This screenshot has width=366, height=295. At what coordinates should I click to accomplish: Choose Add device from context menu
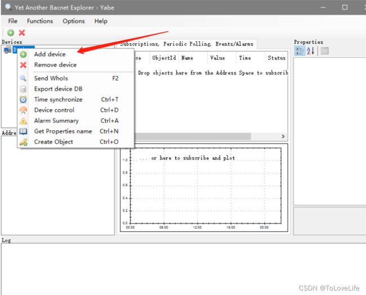75,54
